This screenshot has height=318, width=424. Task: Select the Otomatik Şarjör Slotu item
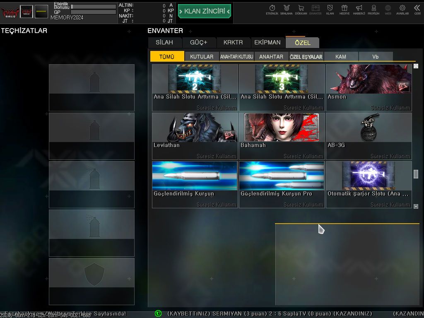pos(369,185)
